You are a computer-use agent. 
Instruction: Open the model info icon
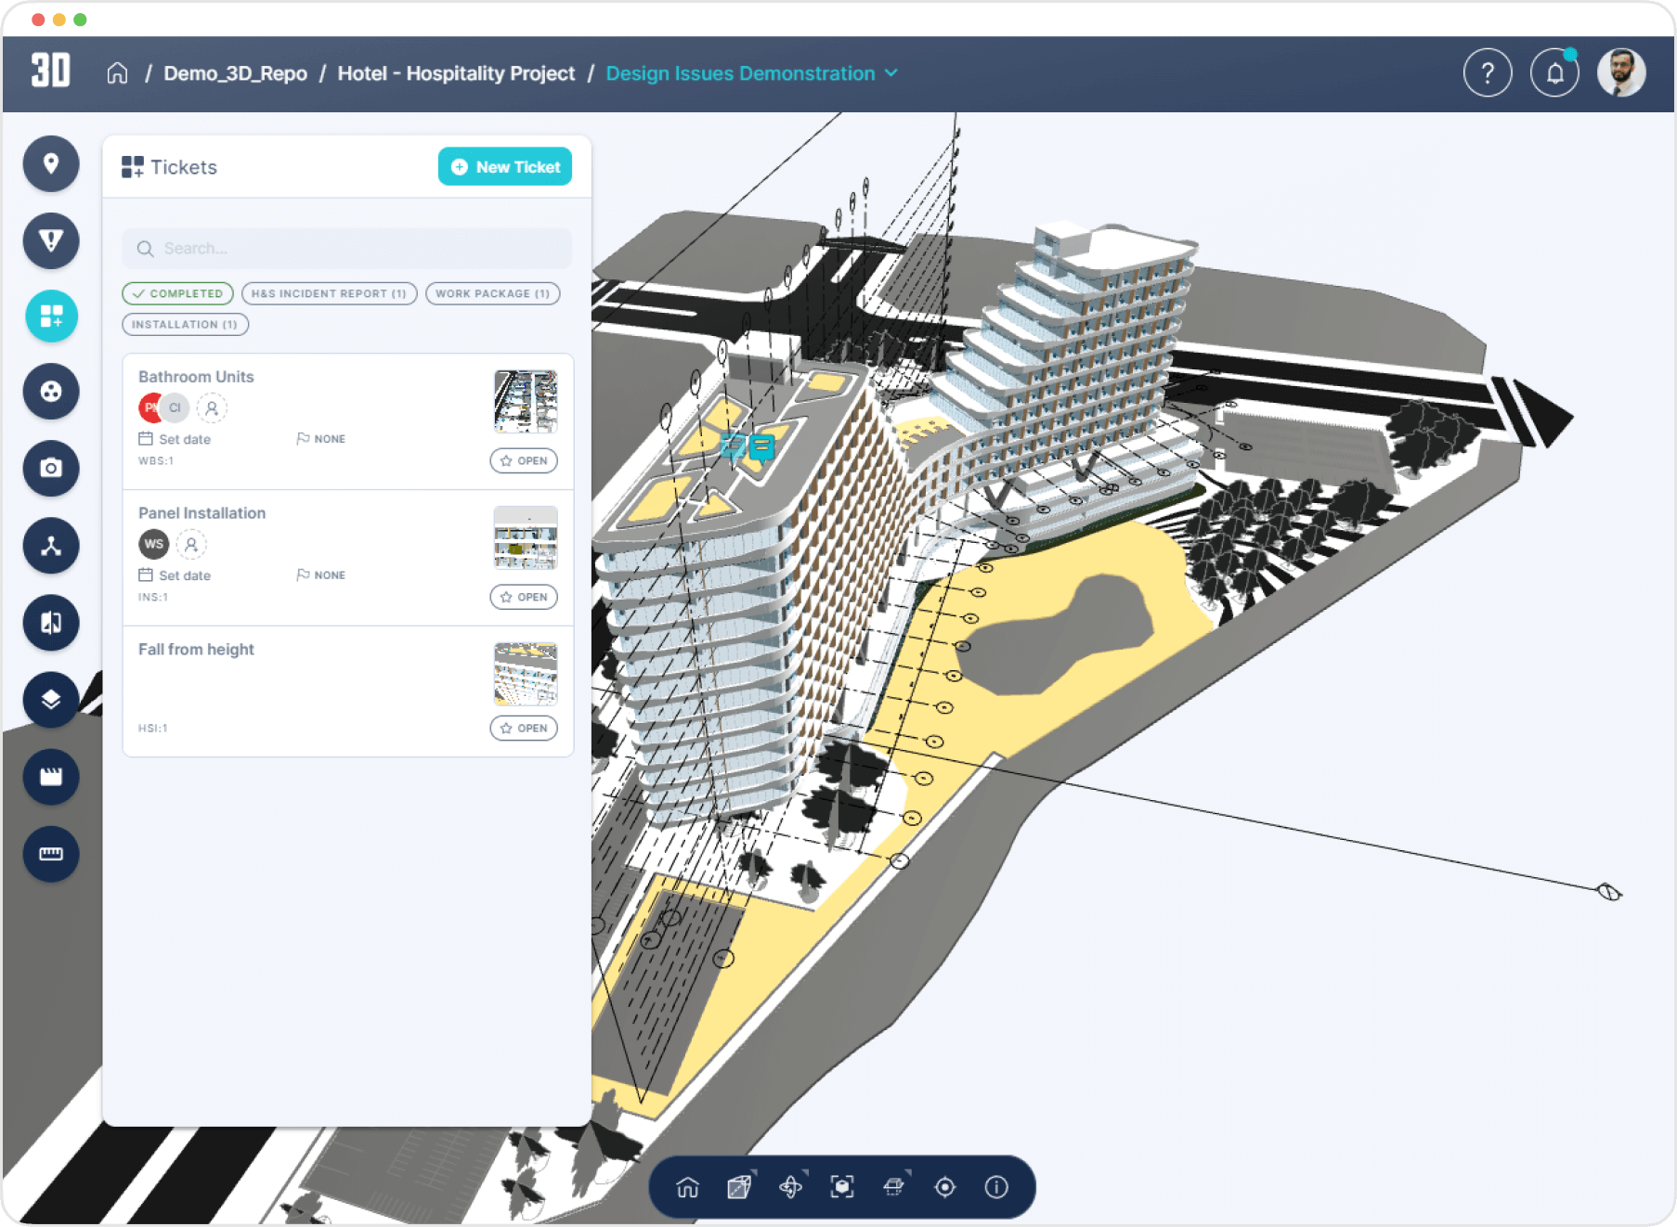pyautogui.click(x=996, y=1186)
